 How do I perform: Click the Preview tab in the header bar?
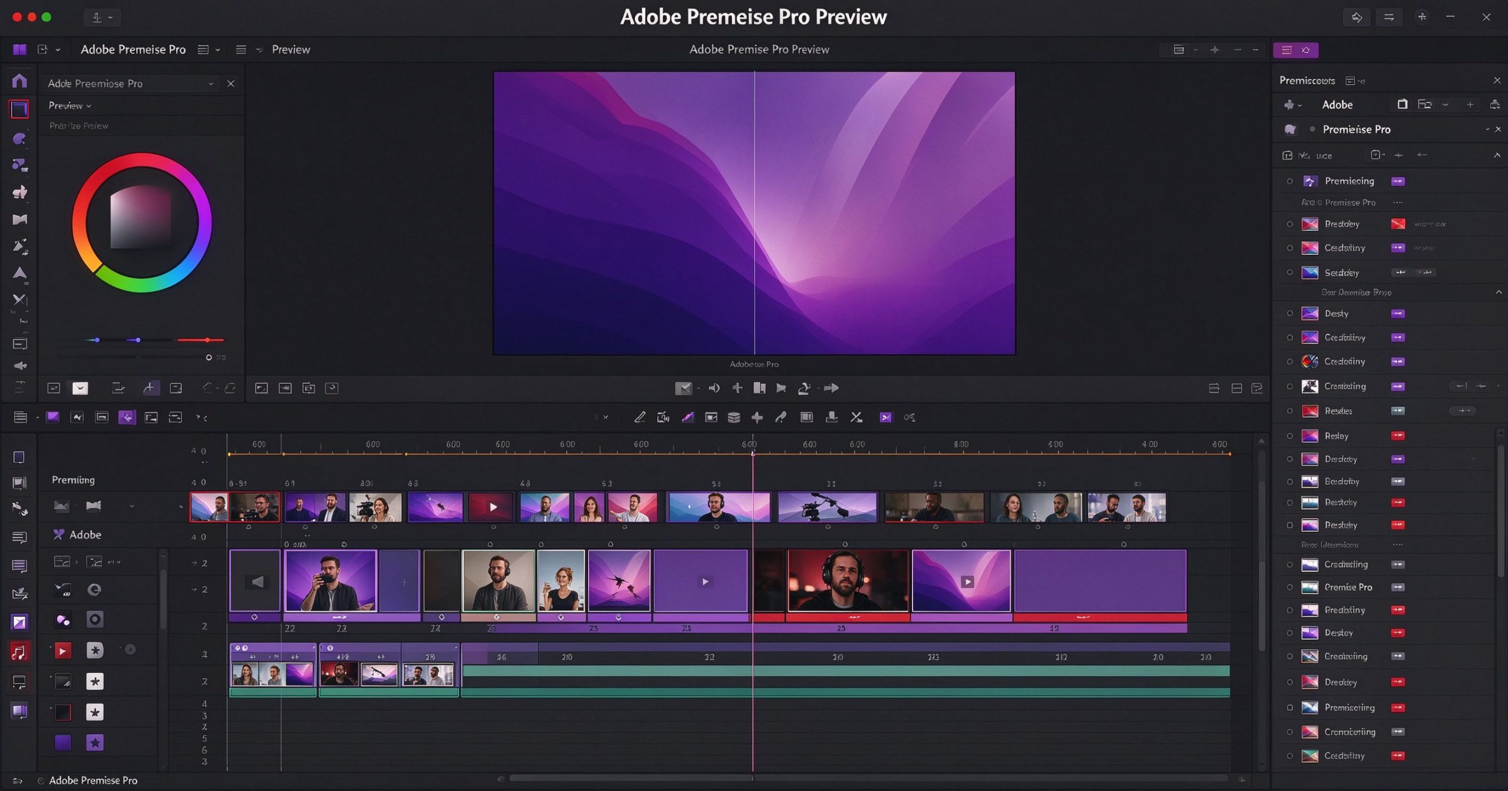point(291,49)
